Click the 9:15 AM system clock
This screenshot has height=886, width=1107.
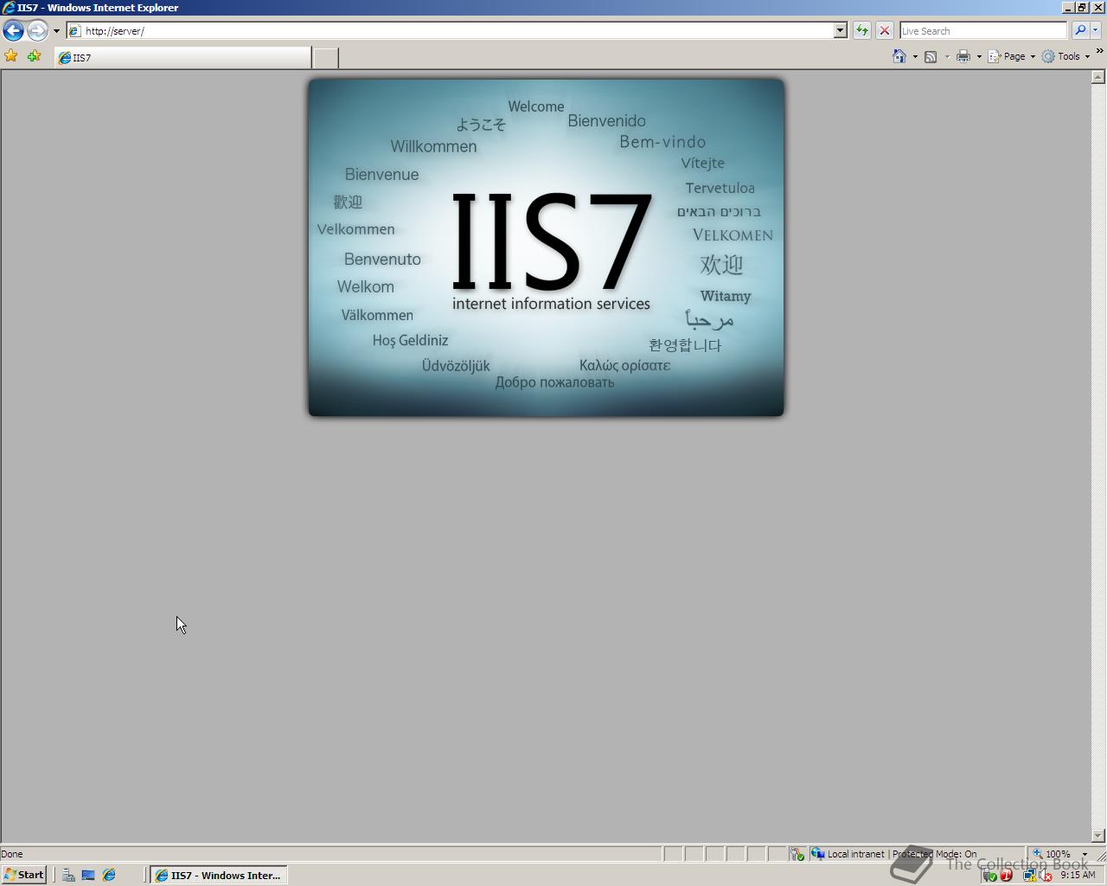(1078, 875)
